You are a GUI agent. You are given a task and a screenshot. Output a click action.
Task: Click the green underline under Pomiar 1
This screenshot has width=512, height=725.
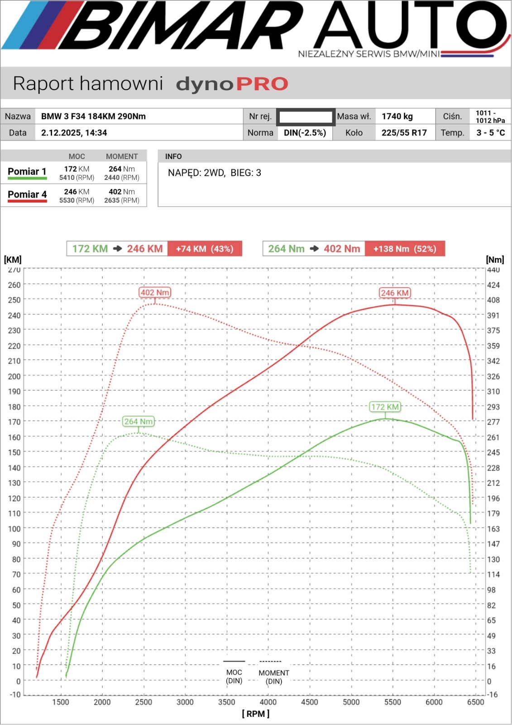pyautogui.click(x=27, y=179)
